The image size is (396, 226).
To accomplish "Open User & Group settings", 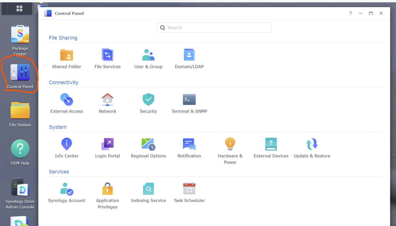I will coord(148,59).
